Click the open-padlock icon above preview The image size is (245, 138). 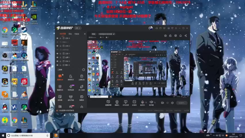[x=170, y=36]
